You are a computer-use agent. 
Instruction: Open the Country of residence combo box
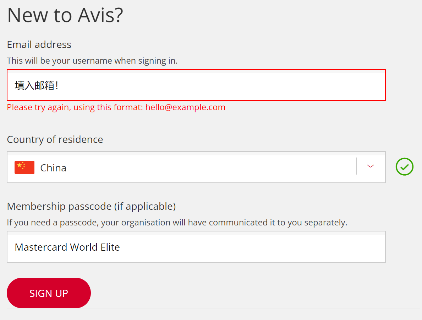(196, 167)
